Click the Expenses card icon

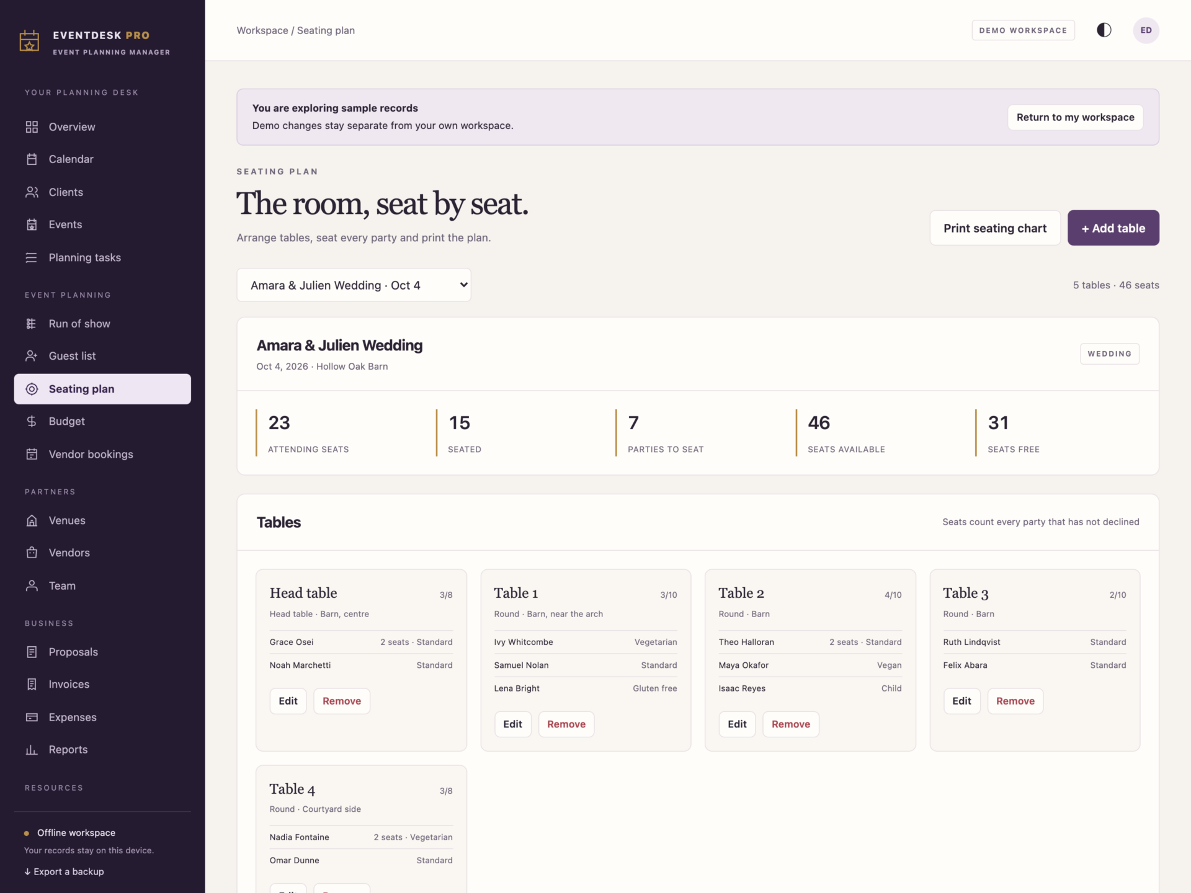32,718
